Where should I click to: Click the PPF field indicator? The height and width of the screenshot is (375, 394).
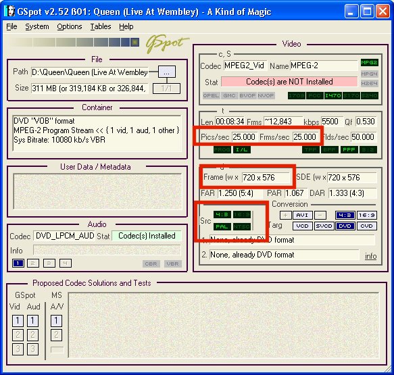(349, 150)
